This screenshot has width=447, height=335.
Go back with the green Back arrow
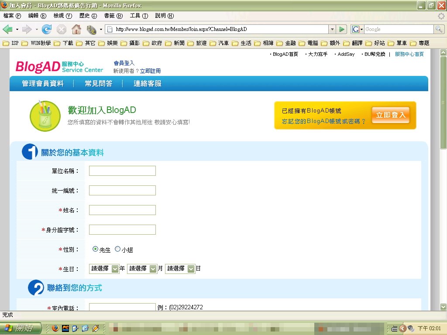point(7,29)
